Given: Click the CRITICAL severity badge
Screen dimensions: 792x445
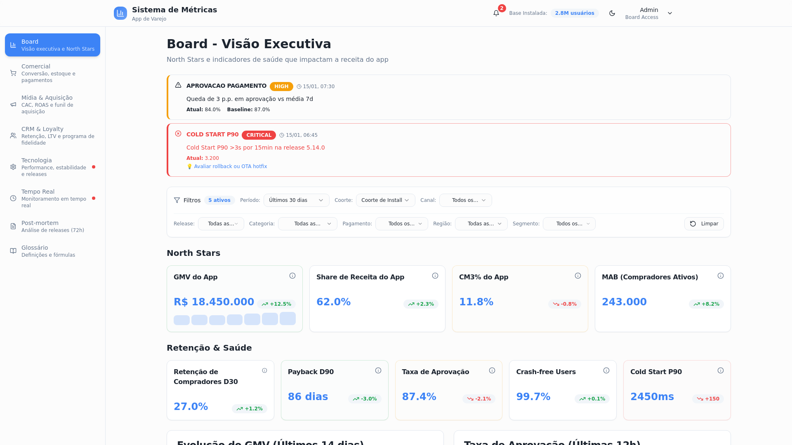Looking at the screenshot, I should point(259,135).
